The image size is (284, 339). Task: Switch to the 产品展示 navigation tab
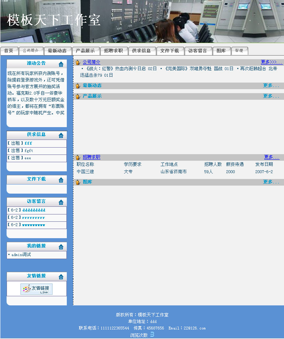(x=85, y=51)
